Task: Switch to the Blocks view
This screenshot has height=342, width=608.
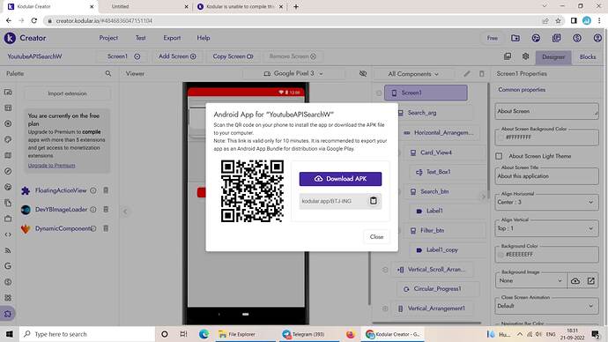Action: coord(588,57)
